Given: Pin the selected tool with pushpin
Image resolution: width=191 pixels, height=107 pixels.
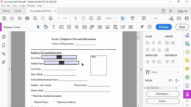Looking at the screenshot, I should (142, 27).
